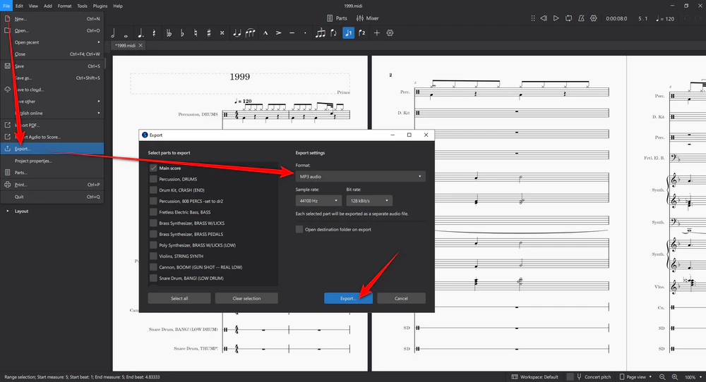
Task: Open the View menu
Action: (33, 6)
